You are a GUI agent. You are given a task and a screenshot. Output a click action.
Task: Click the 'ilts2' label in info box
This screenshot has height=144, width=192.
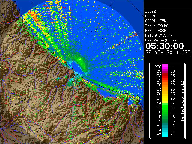point(151,11)
